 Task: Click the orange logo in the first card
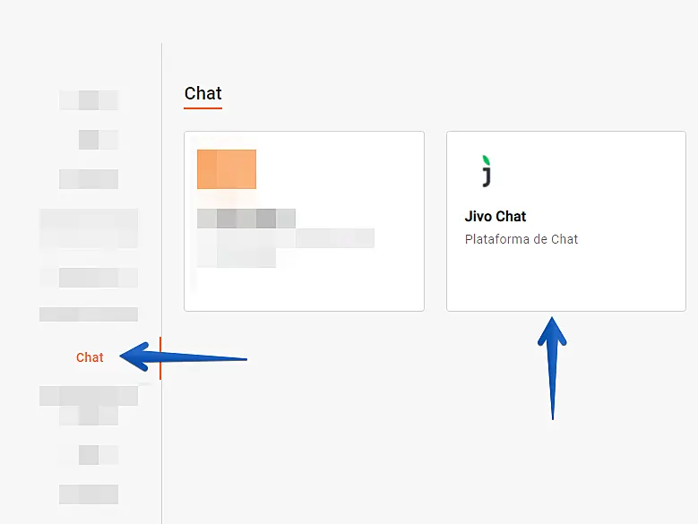click(227, 169)
